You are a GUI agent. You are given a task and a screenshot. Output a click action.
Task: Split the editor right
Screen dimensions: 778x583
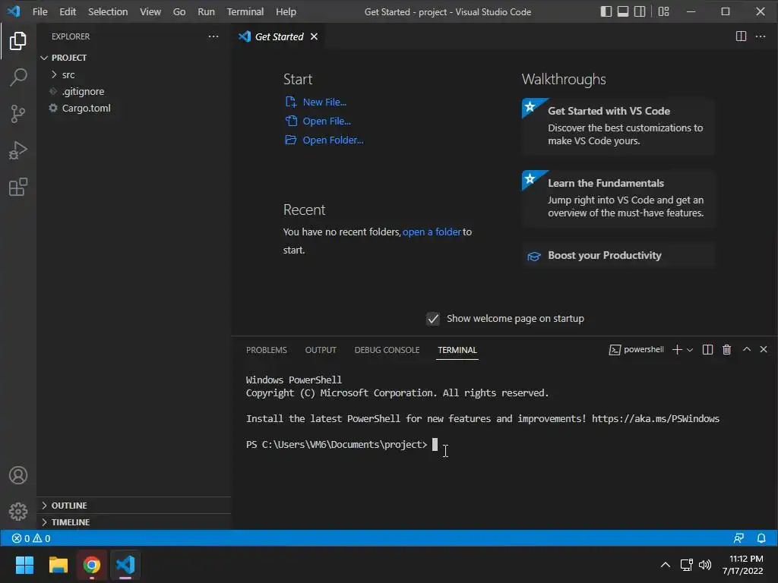[x=741, y=36]
